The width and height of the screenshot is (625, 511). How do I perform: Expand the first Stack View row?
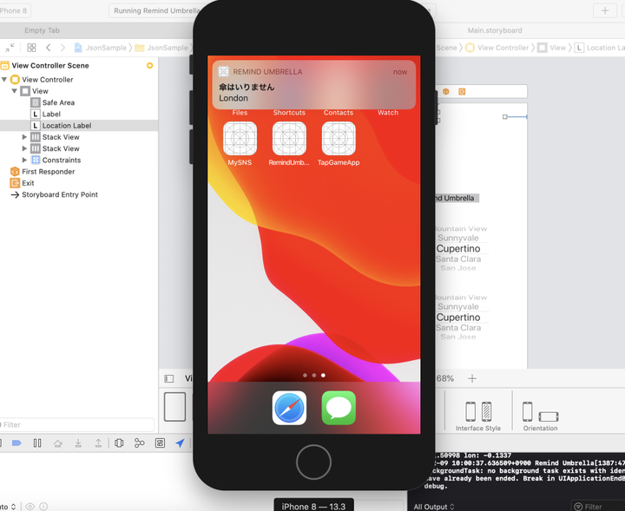pyautogui.click(x=24, y=137)
